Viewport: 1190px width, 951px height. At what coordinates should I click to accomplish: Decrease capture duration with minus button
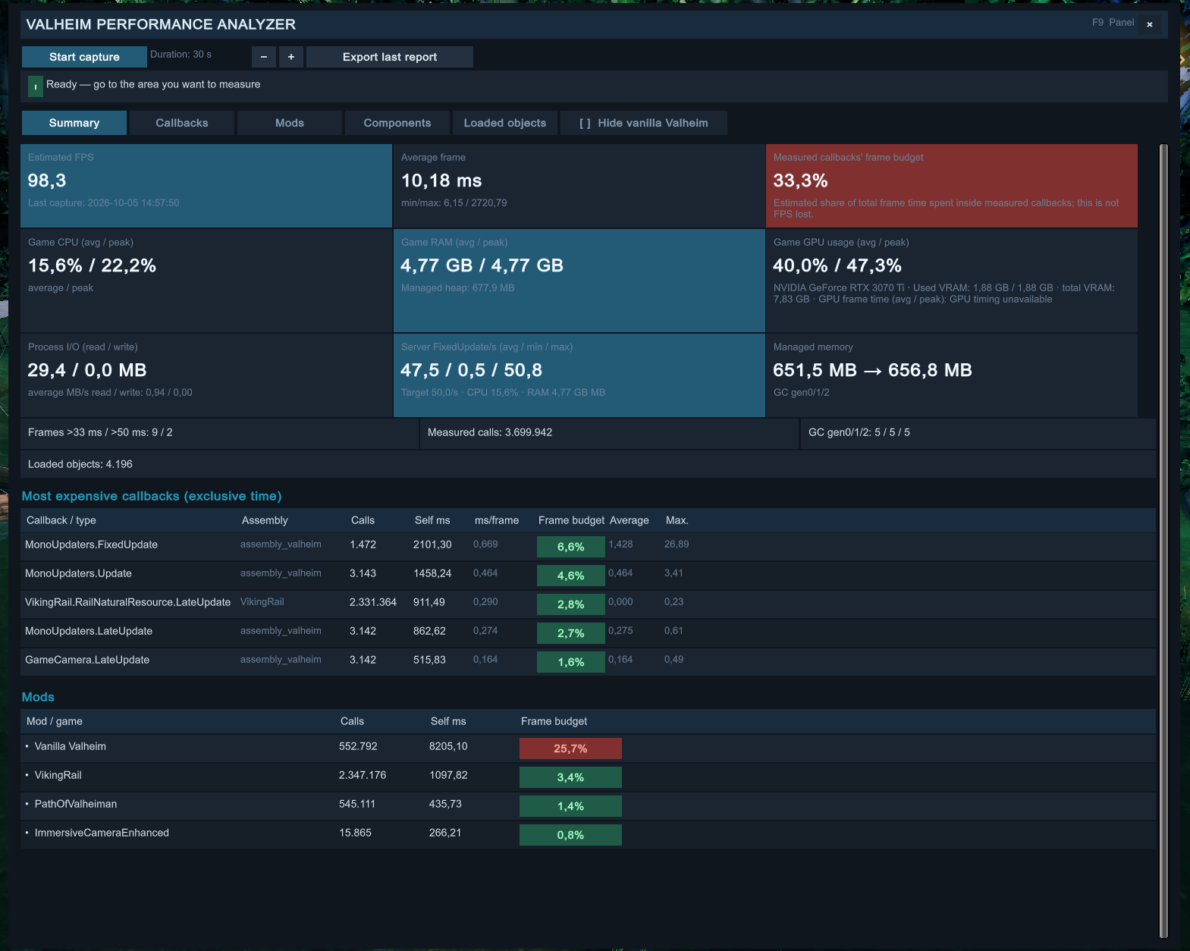(x=263, y=57)
